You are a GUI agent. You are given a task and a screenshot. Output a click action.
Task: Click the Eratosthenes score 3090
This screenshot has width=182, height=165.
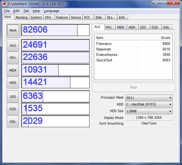click(x=166, y=55)
